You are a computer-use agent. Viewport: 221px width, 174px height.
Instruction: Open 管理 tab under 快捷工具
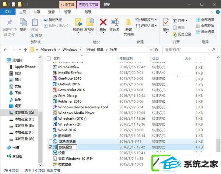click(x=67, y=12)
